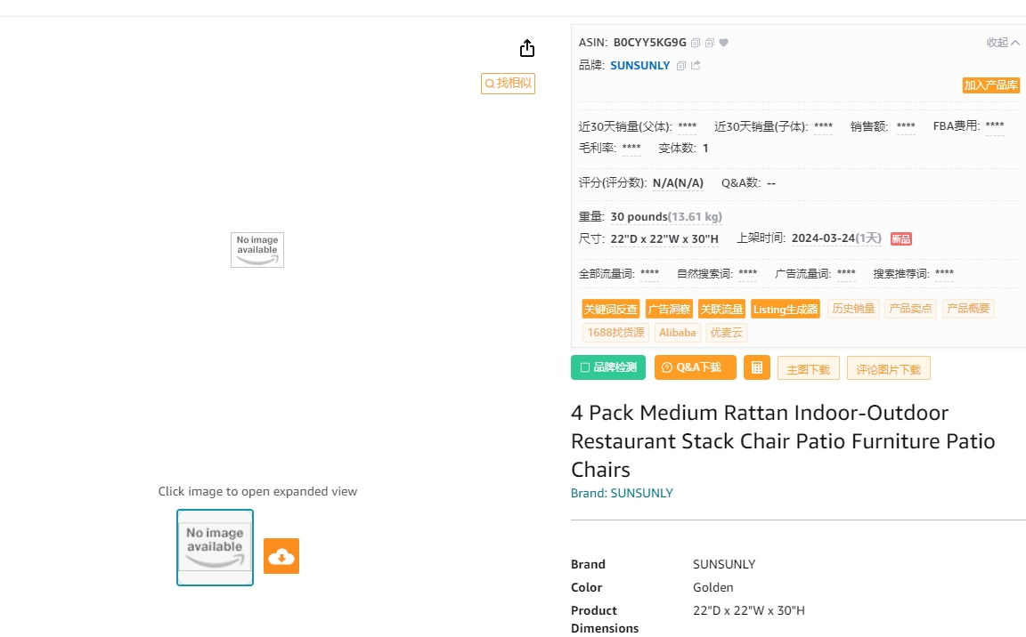Image resolution: width=1026 pixels, height=637 pixels.
Task: Click 优麦云 button
Action: coord(727,333)
